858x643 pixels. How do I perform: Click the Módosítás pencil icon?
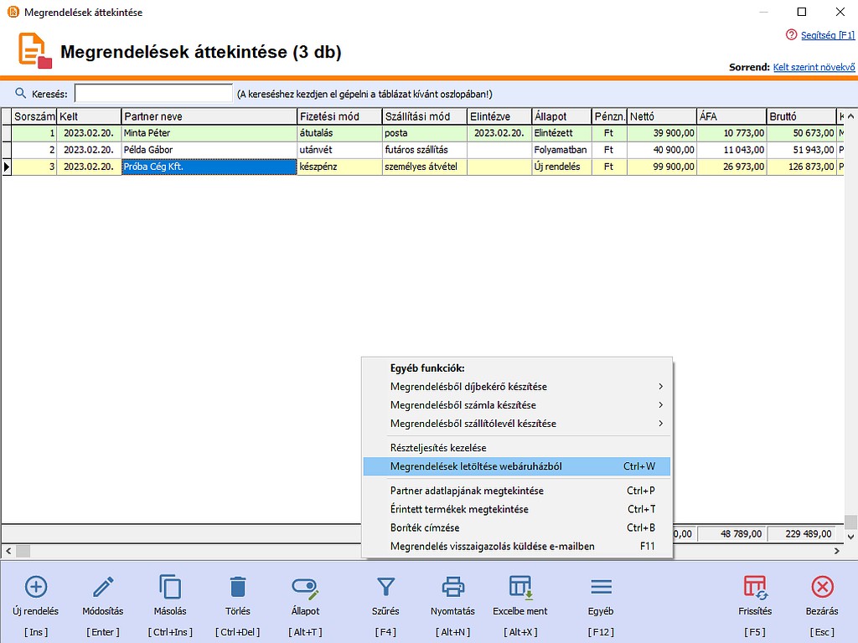tap(103, 587)
